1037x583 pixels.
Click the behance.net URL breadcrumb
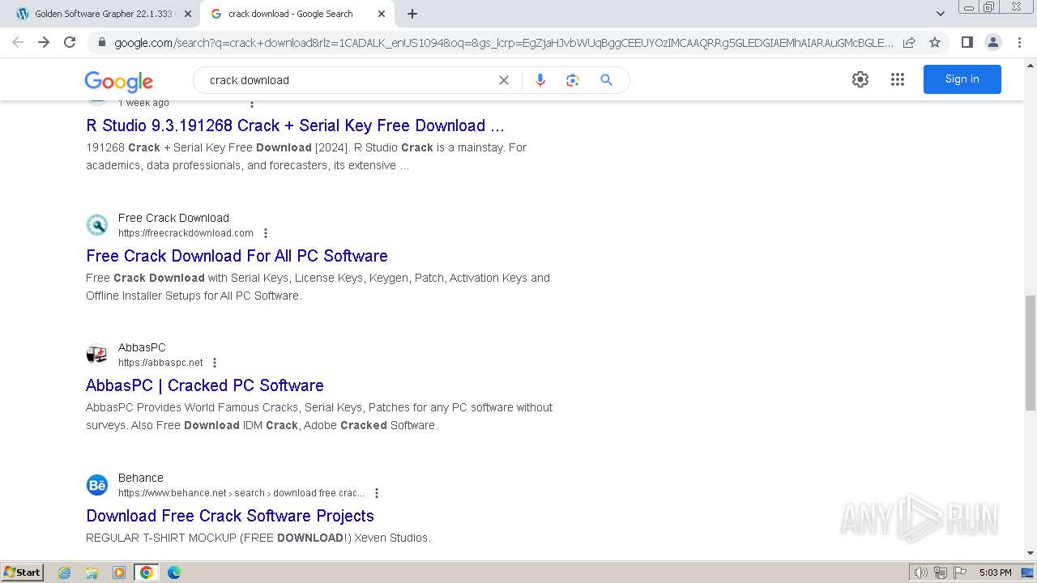241,493
